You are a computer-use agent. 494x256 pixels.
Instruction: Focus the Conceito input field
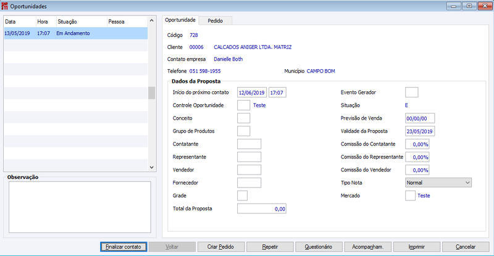click(243, 118)
